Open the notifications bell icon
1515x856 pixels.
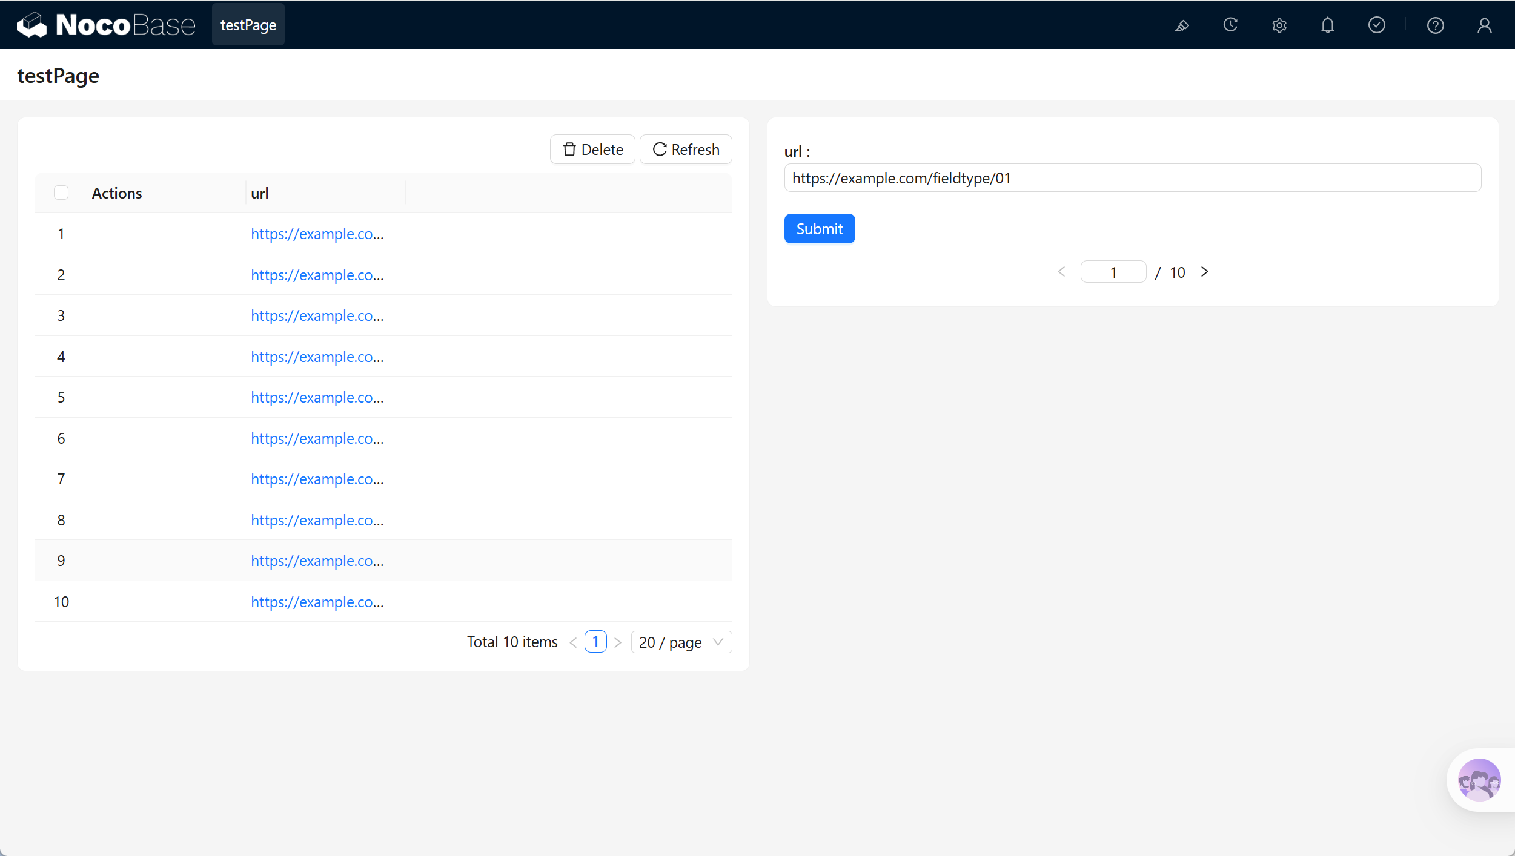tap(1327, 25)
